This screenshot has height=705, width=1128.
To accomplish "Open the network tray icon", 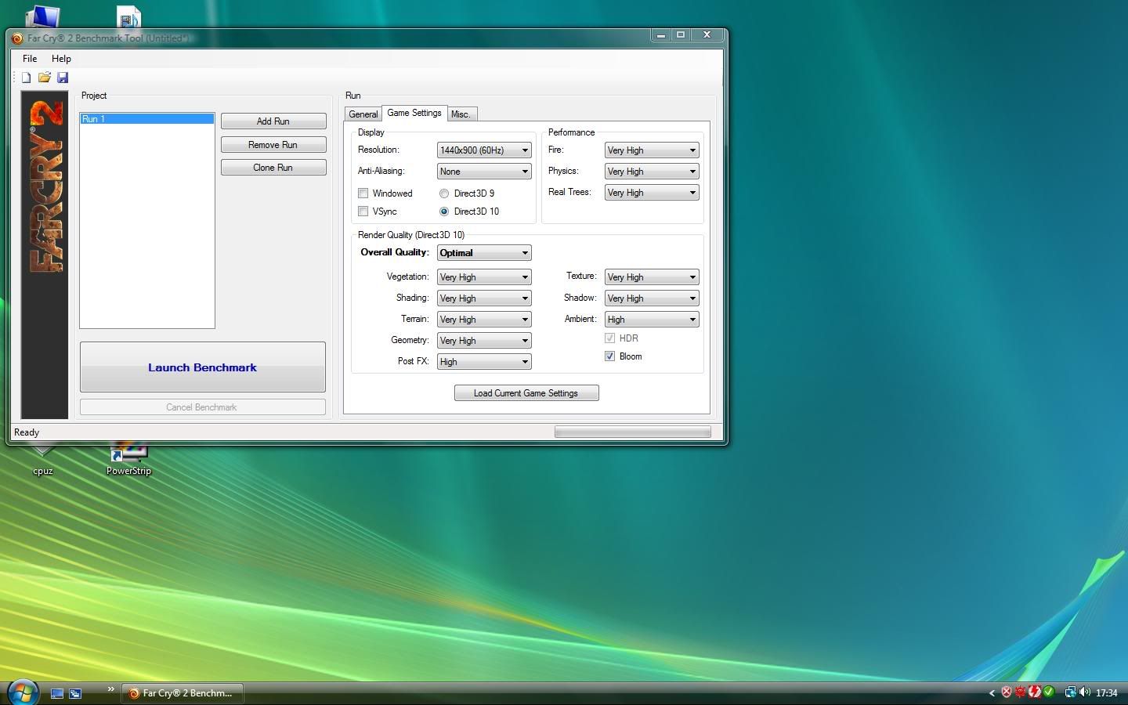I will pos(1070,692).
